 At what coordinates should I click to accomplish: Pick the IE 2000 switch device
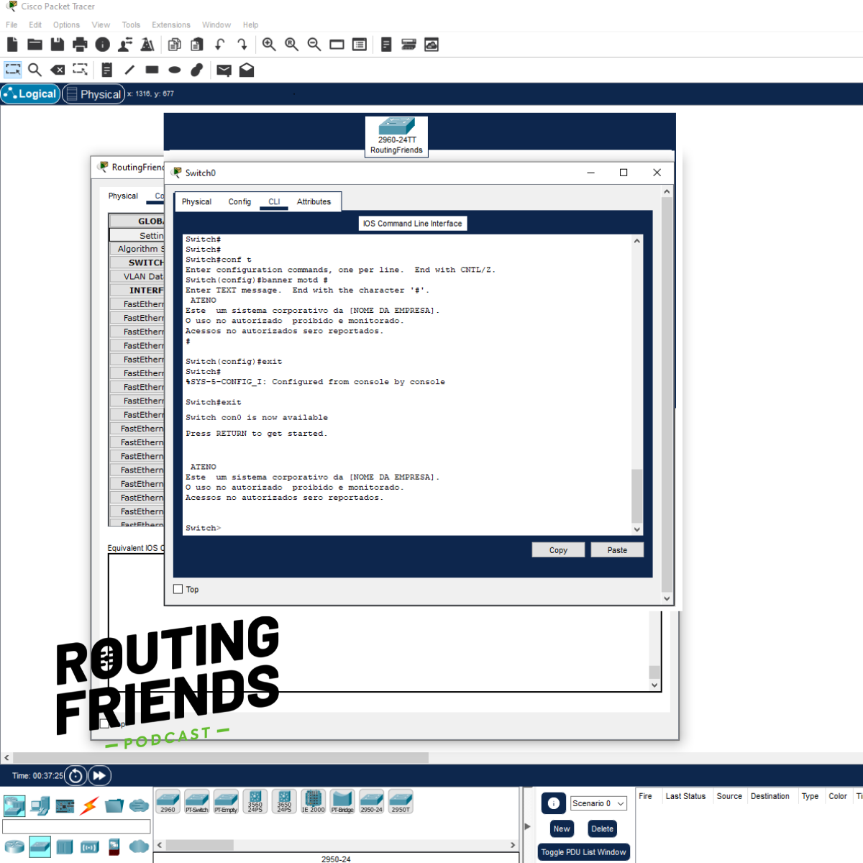point(314,800)
